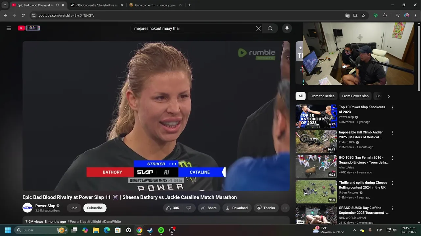This screenshot has height=236, width=421.
Task: Show hidden system tray icons chevron
Action: [x=354, y=230]
